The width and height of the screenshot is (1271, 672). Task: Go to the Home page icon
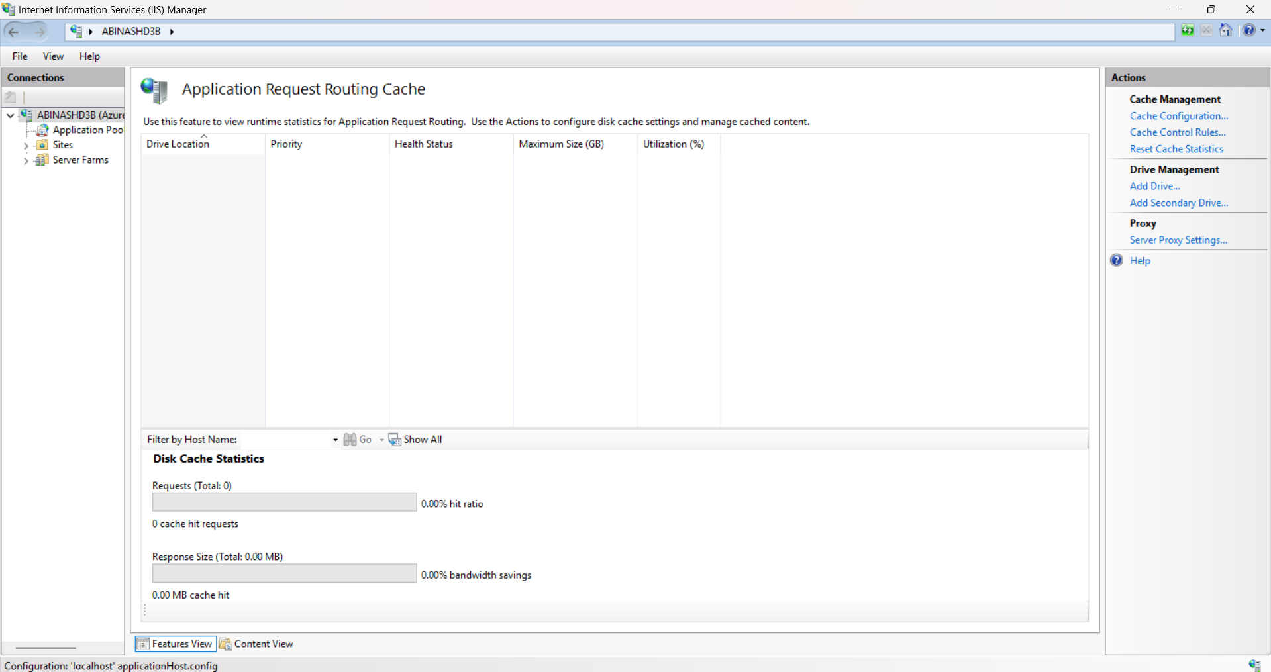[x=1226, y=30]
